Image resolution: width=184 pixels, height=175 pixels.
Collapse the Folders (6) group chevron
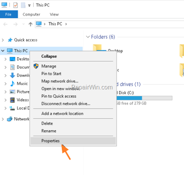point(88,37)
